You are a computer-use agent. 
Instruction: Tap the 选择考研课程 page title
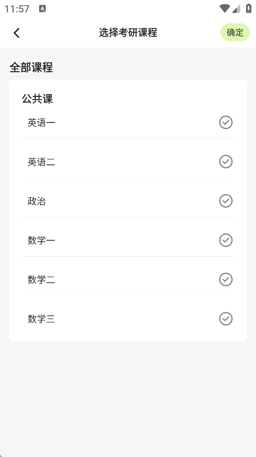(x=128, y=33)
